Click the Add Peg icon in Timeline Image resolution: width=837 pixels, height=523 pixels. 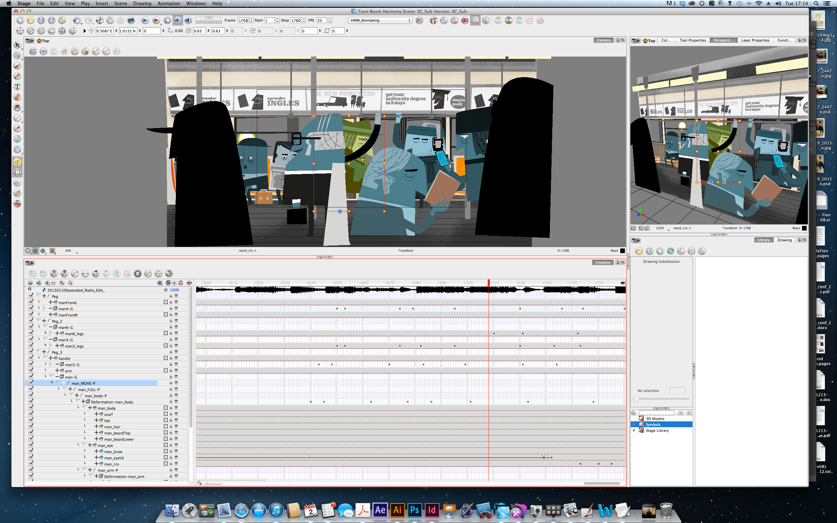coord(71,283)
